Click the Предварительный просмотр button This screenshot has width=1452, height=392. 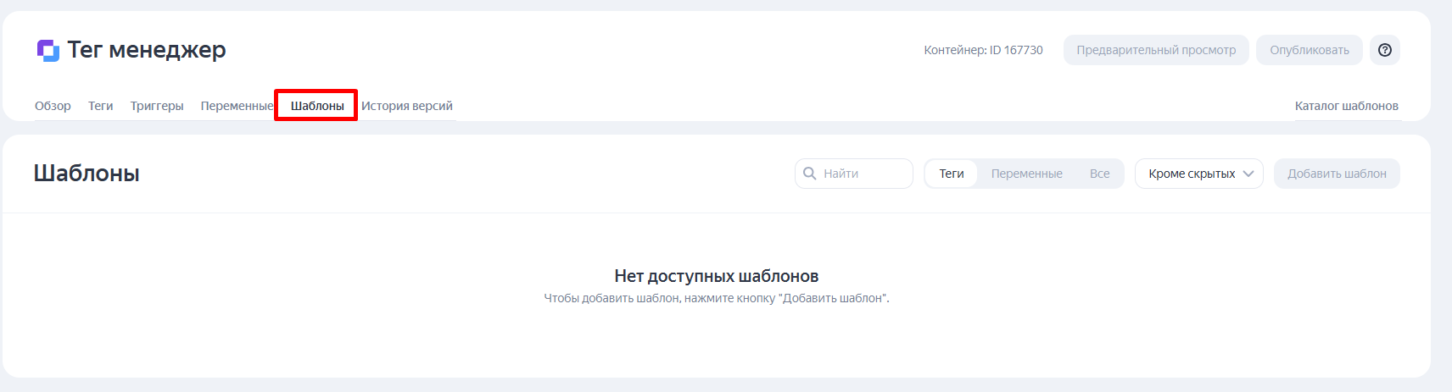tap(1156, 50)
